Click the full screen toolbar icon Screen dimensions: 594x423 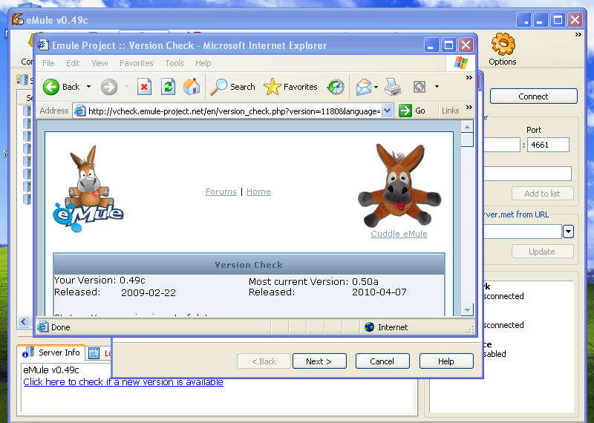pyautogui.click(x=420, y=87)
